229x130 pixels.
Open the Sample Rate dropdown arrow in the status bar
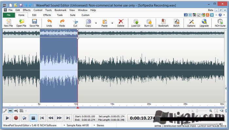pyautogui.click(x=64, y=125)
